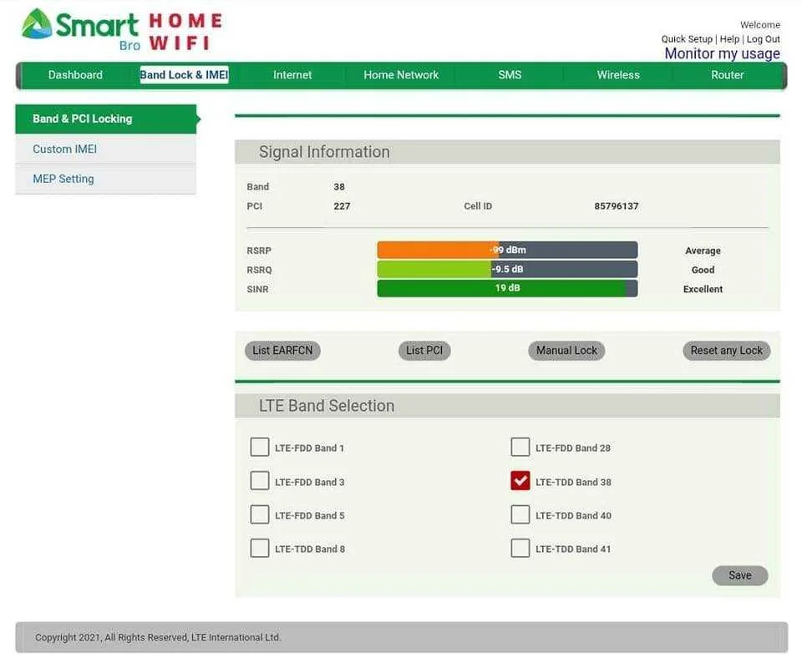This screenshot has height=663, width=802.
Task: Click the Reset any Lock button
Action: click(726, 351)
